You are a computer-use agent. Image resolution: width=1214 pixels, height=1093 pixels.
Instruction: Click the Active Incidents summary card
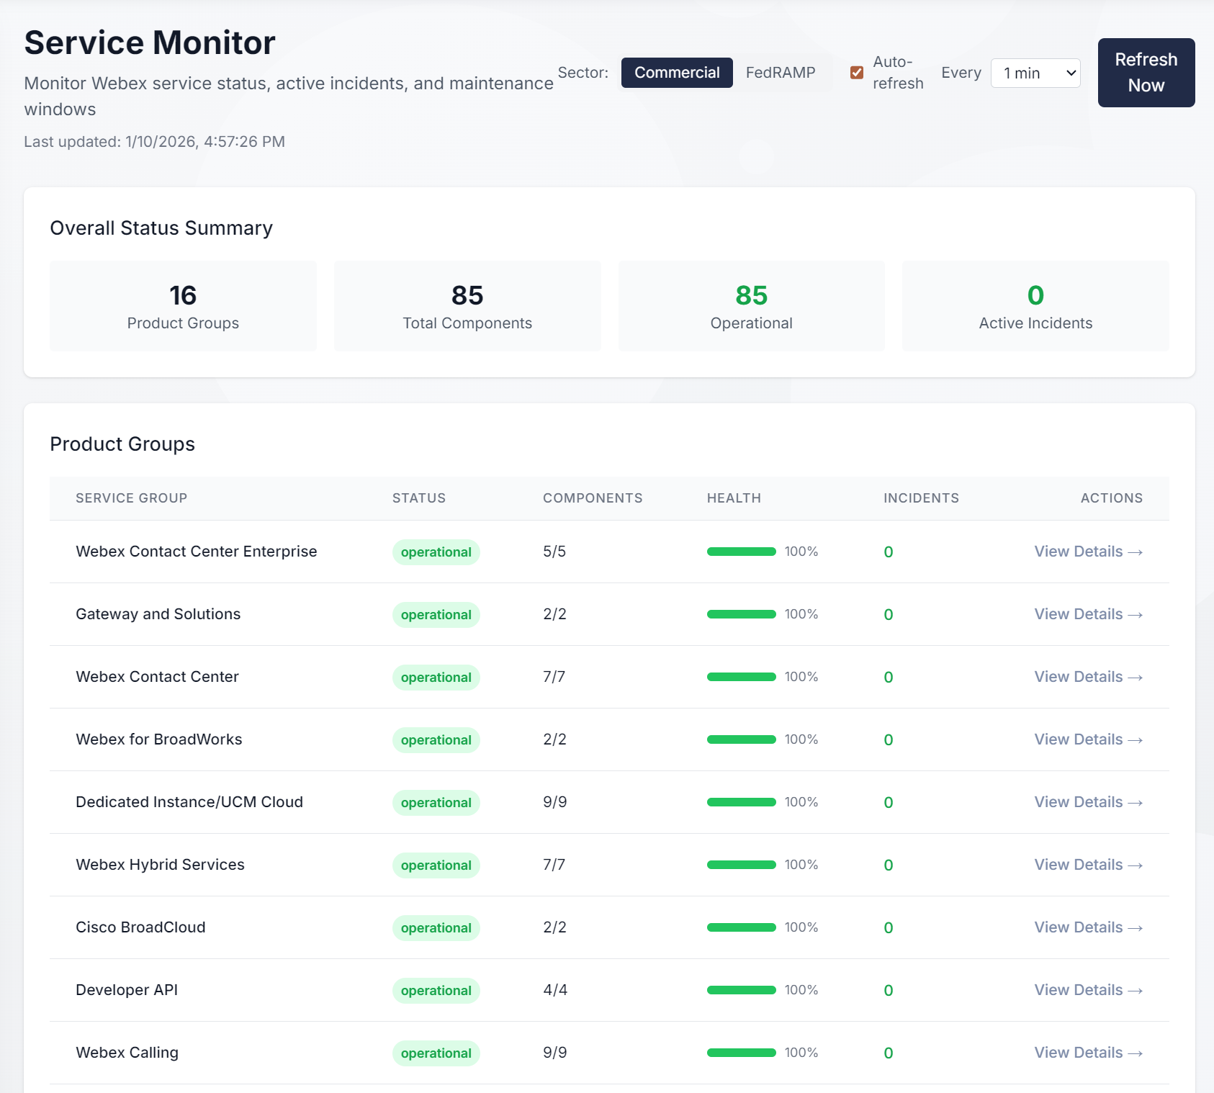[1035, 305]
